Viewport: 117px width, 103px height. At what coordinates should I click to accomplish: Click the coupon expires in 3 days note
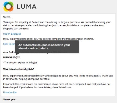coord(20,63)
